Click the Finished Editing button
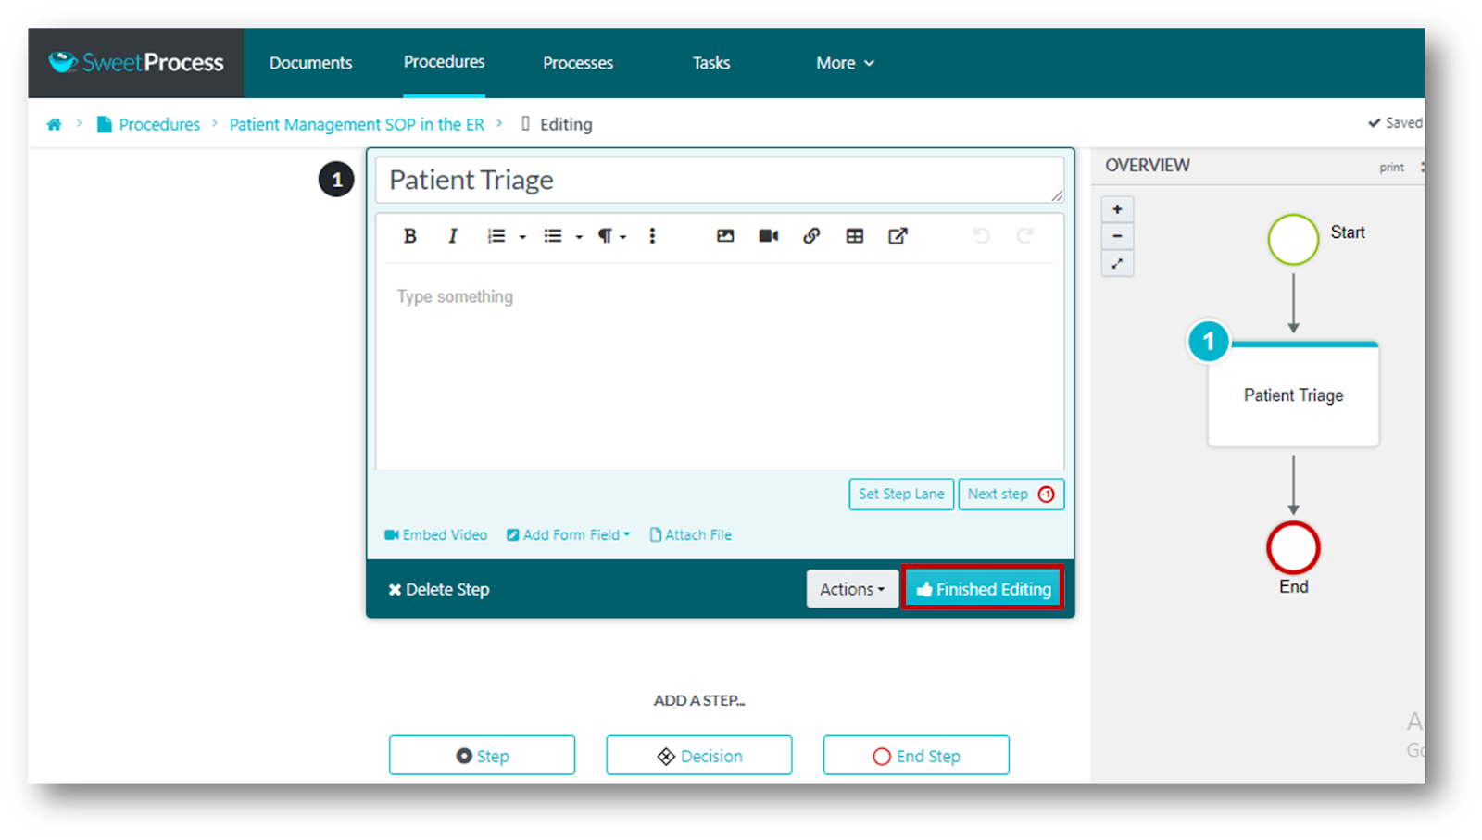 (983, 589)
